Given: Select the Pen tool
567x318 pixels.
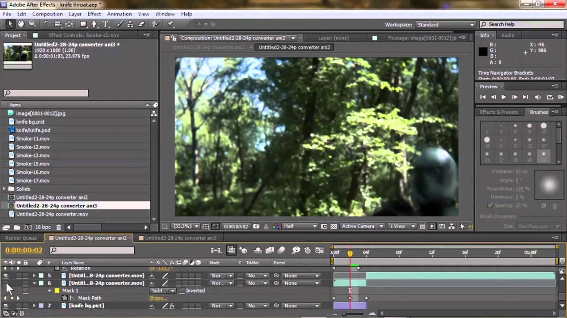Looking at the screenshot, I should 94,24.
